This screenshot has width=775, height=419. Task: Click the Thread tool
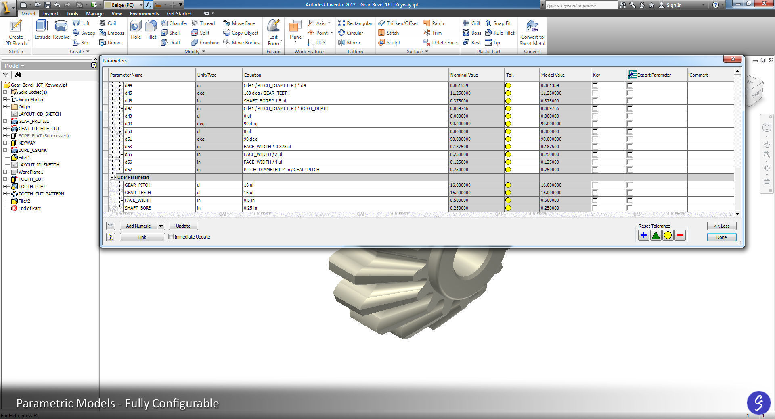tap(203, 23)
